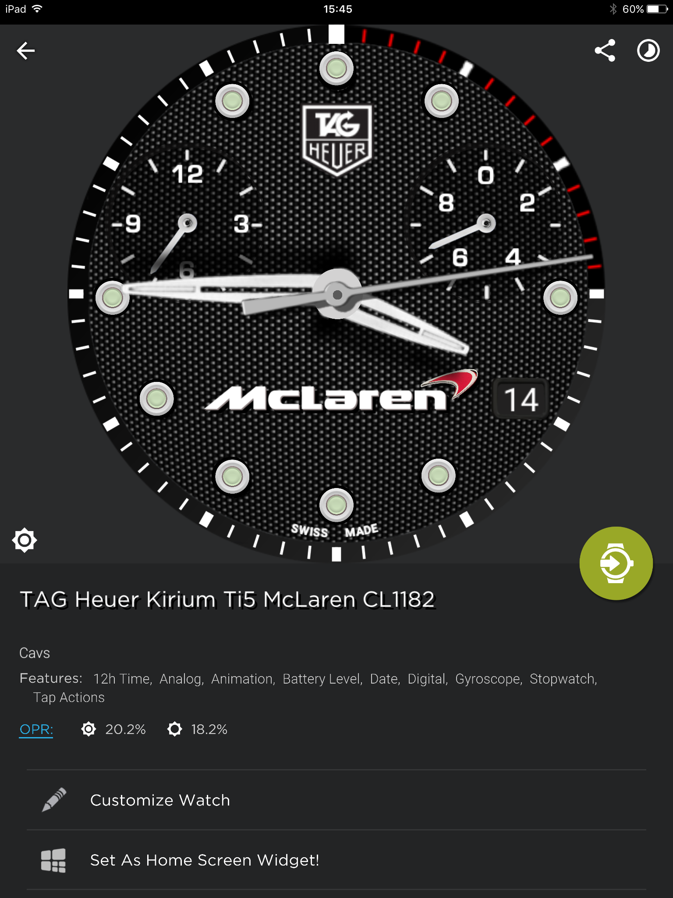The width and height of the screenshot is (673, 898).
Task: Tap the right subdial with 0-2-4-6-8
Action: pos(485,224)
